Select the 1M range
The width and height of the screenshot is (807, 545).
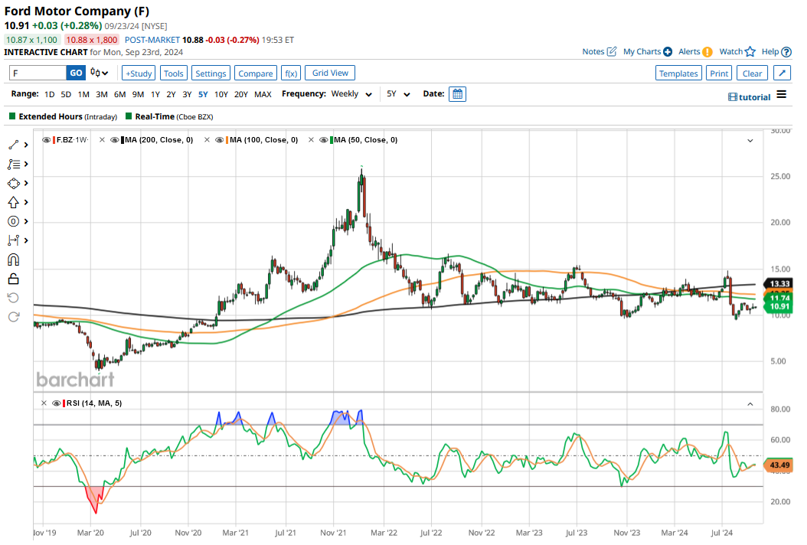pos(83,94)
